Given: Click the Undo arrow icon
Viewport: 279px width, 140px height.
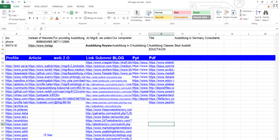Looking at the screenshot, I should pyautogui.click(x=12, y=2).
